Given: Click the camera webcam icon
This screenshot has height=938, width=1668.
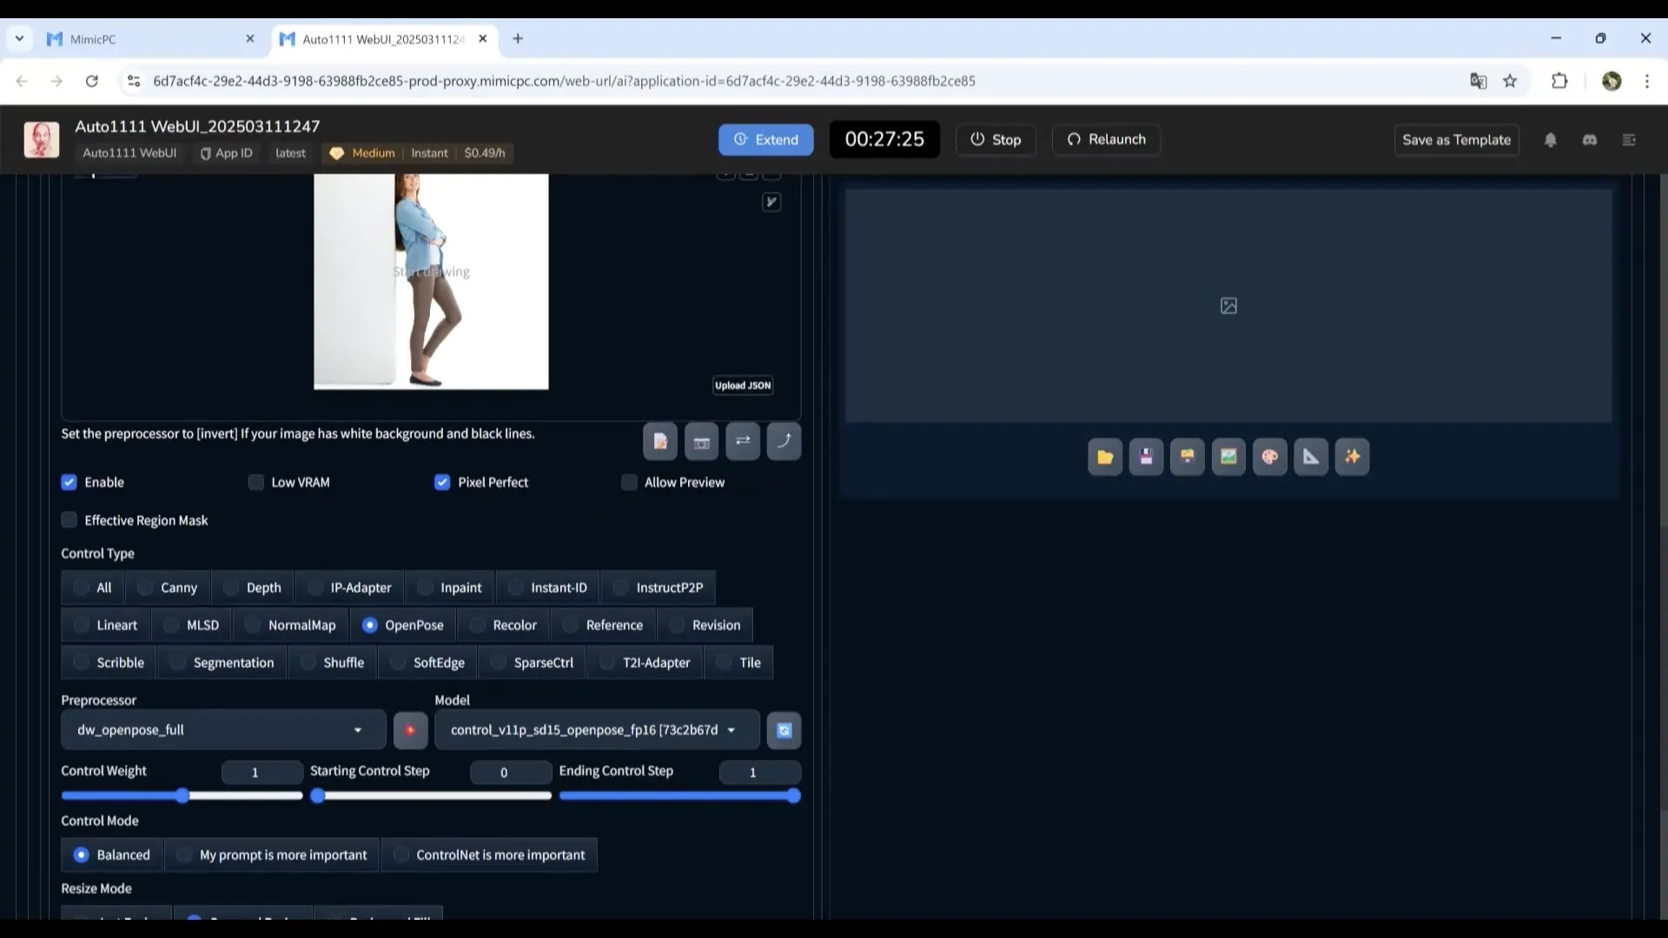Looking at the screenshot, I should pyautogui.click(x=701, y=442).
